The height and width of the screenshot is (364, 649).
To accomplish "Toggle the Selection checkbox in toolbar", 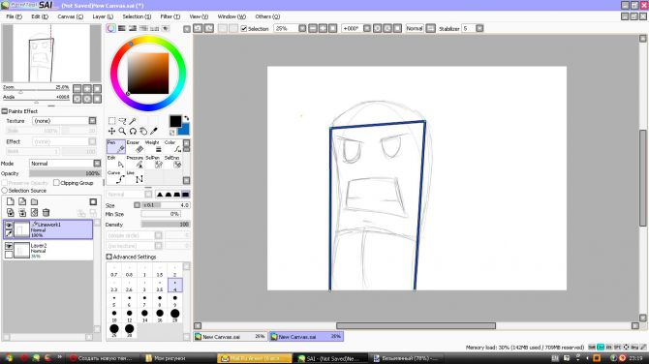I will click(x=244, y=28).
